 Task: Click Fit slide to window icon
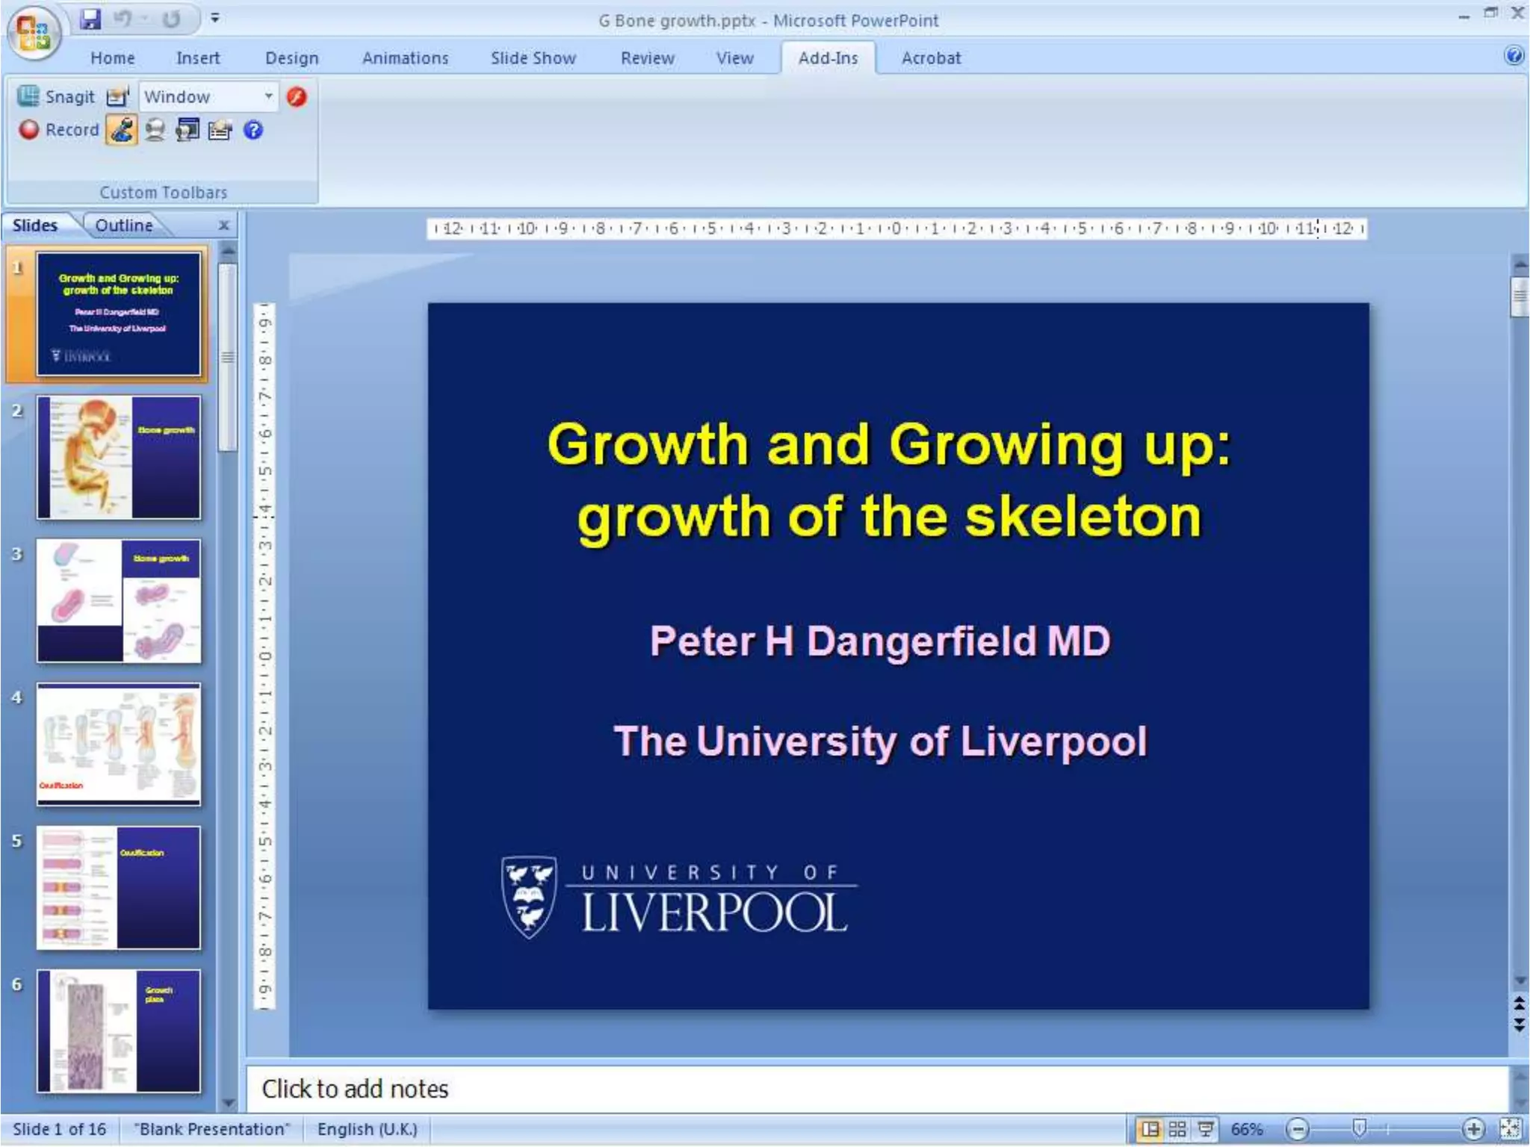coord(1510,1128)
